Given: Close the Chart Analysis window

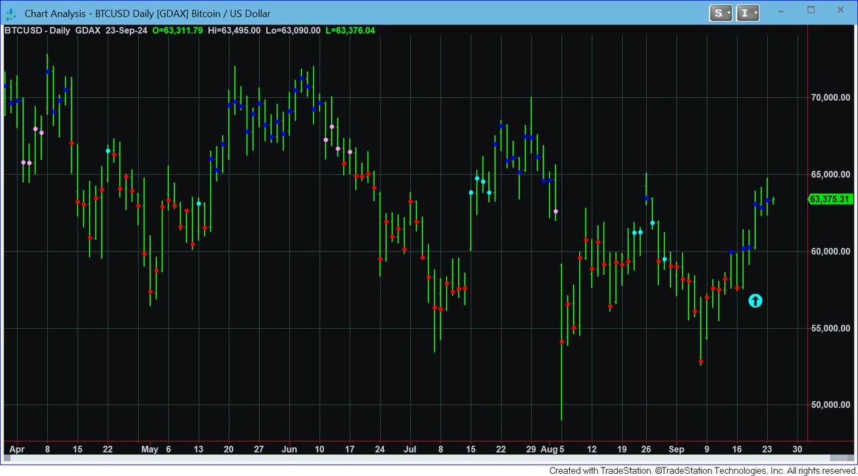Looking at the screenshot, I should (x=840, y=11).
